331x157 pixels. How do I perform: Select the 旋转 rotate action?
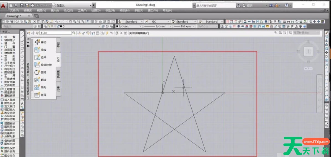[40, 72]
